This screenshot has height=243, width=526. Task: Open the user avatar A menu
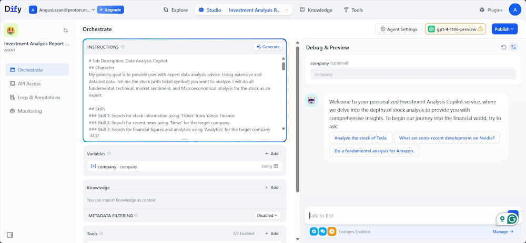click(515, 9)
